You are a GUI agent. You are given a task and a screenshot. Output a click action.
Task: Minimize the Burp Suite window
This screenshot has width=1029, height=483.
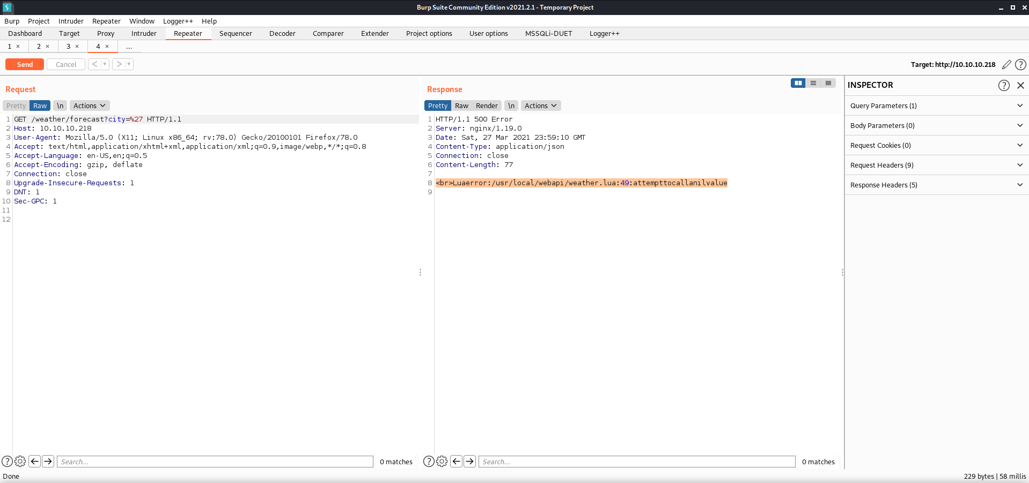click(1001, 7)
